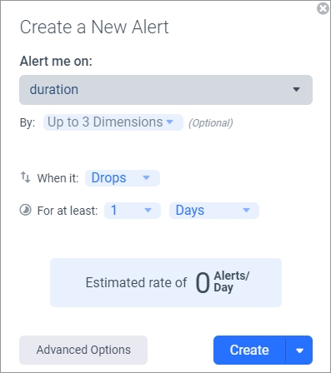This screenshot has height=373, width=331.
Task: Open the Up to 3 Dimensions selector
Action: pyautogui.click(x=113, y=122)
